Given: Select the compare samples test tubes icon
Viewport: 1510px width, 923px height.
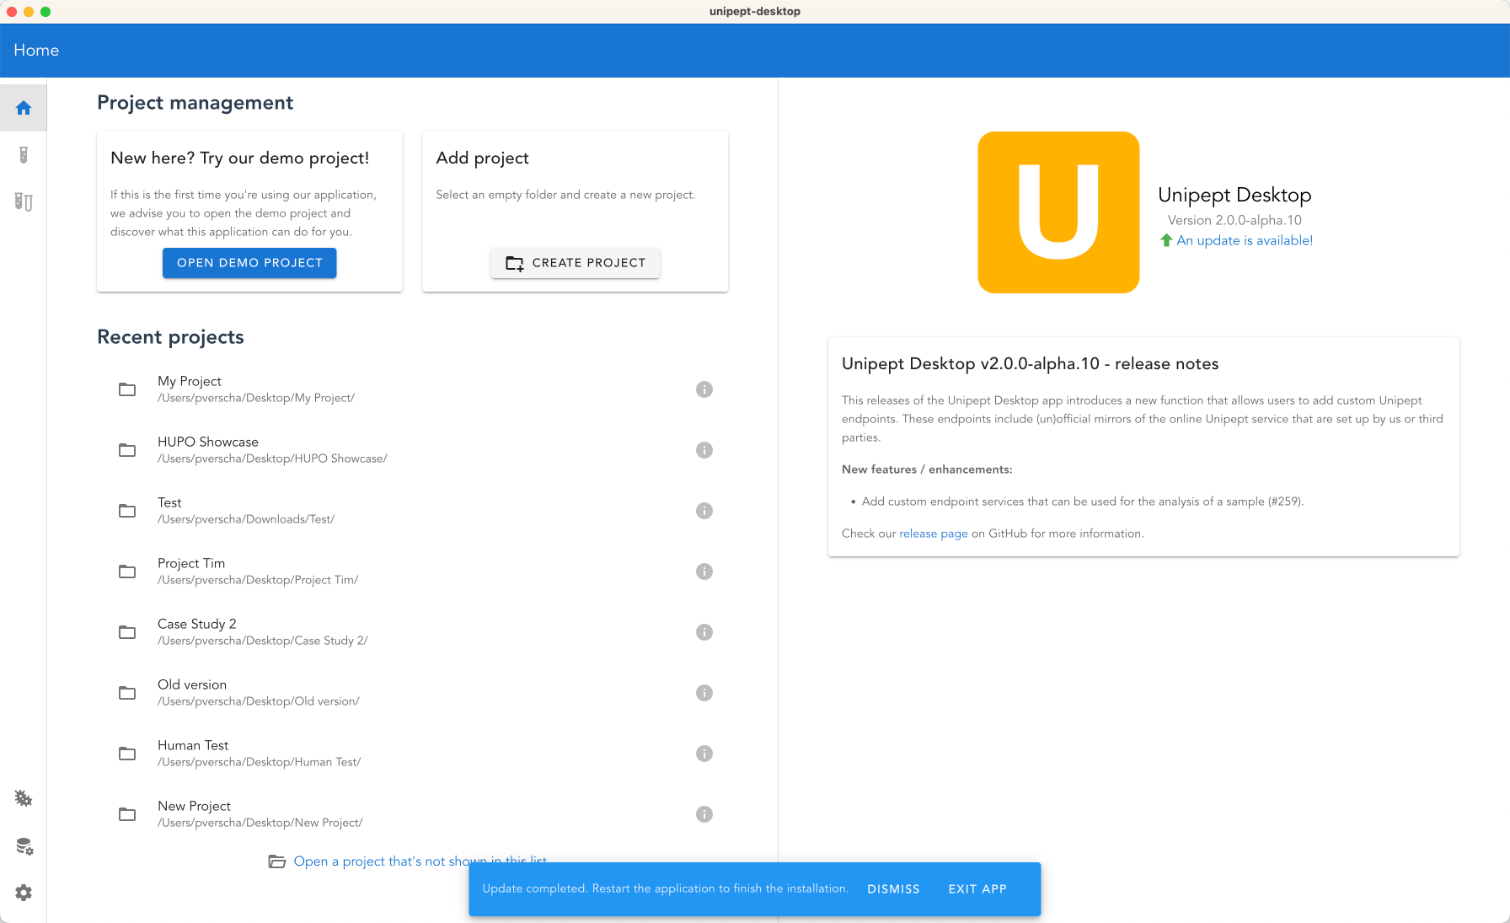Looking at the screenshot, I should coord(23,202).
